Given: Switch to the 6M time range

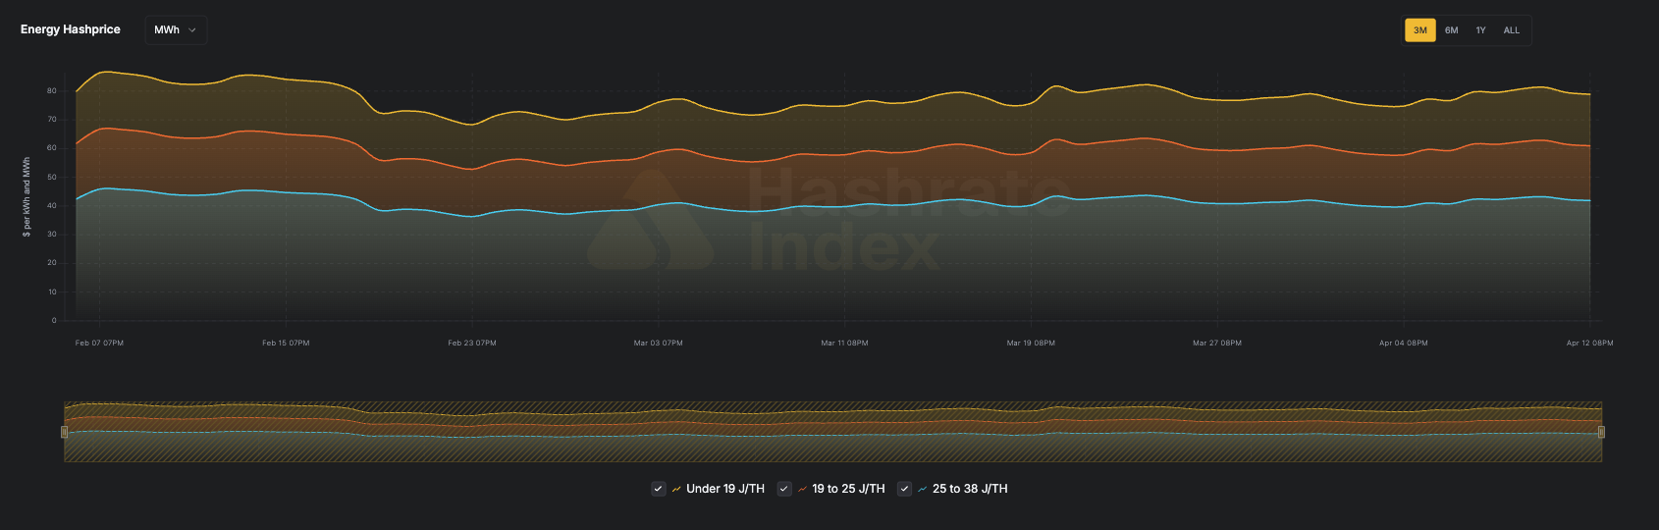Looking at the screenshot, I should (x=1451, y=30).
